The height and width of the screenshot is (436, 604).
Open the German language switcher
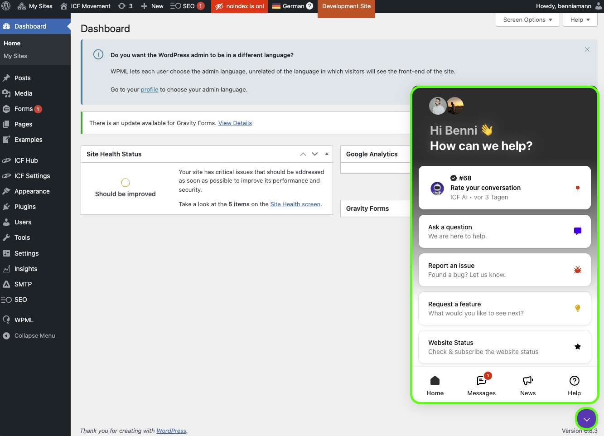(x=288, y=6)
